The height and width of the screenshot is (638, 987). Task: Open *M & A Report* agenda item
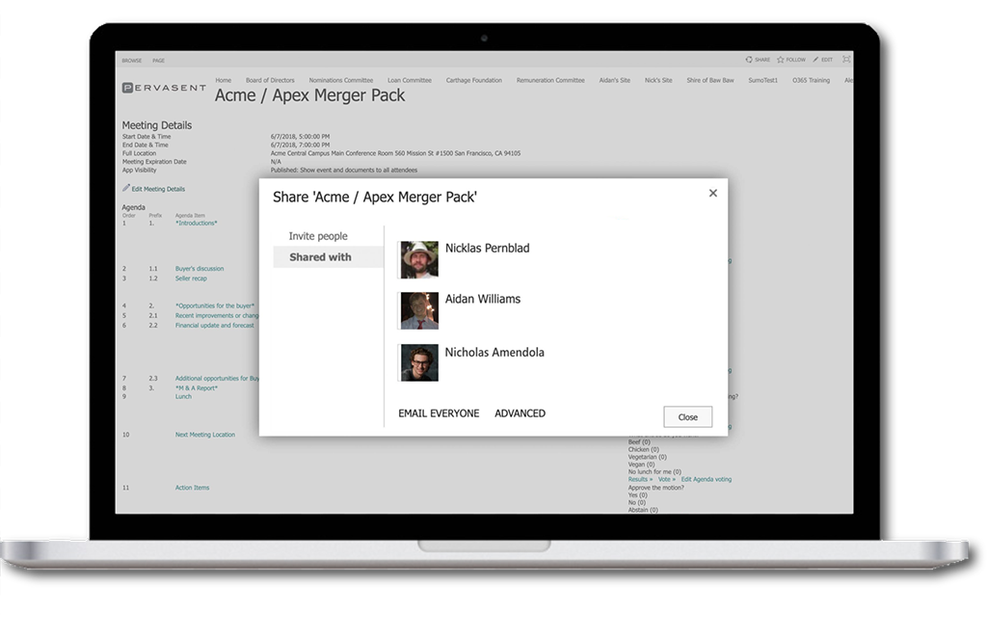[x=197, y=388]
